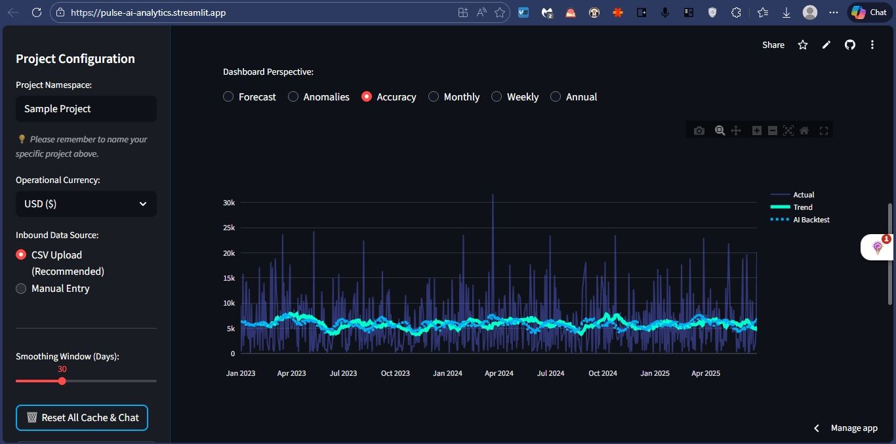Autoscale the chart axes
Viewport: 896px width, 444px height.
click(788, 131)
